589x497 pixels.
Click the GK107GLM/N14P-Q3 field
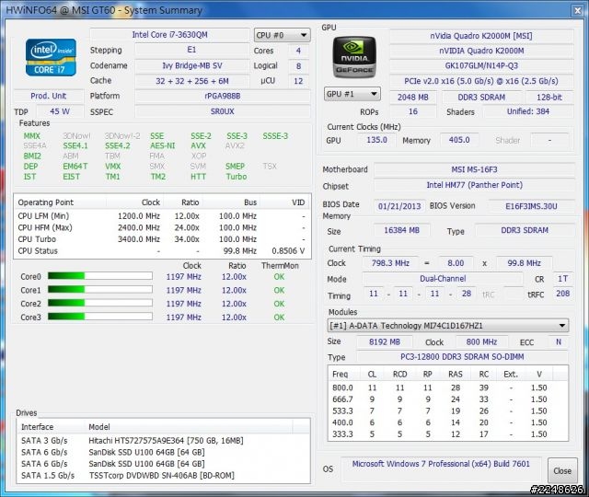pyautogui.click(x=481, y=65)
